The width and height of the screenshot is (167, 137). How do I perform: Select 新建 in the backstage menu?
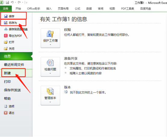[16, 73]
